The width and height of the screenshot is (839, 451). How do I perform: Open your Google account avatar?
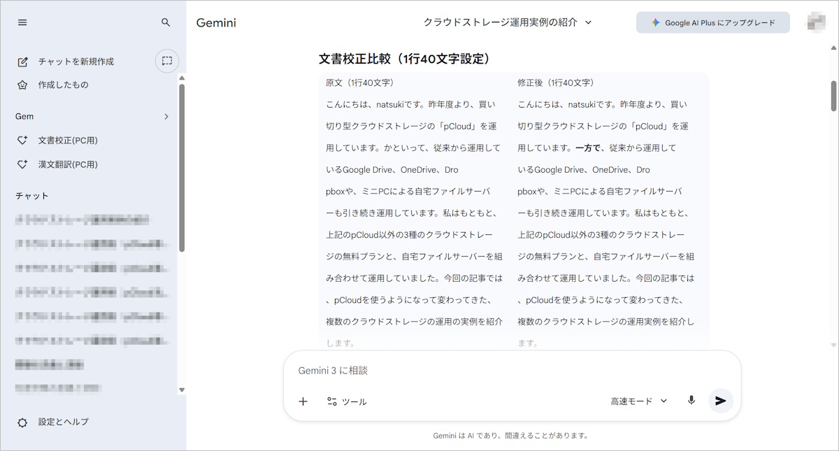818,22
